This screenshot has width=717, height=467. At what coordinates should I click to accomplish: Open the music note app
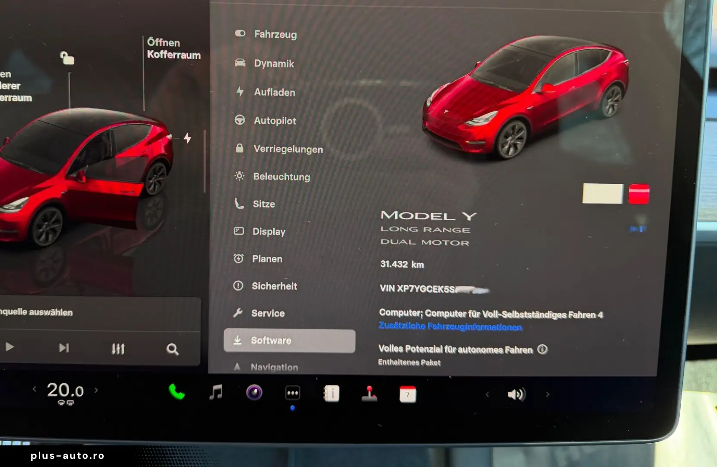(215, 393)
